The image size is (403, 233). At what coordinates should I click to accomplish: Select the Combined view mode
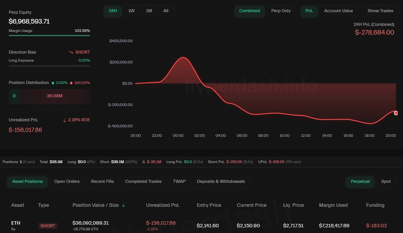point(249,11)
